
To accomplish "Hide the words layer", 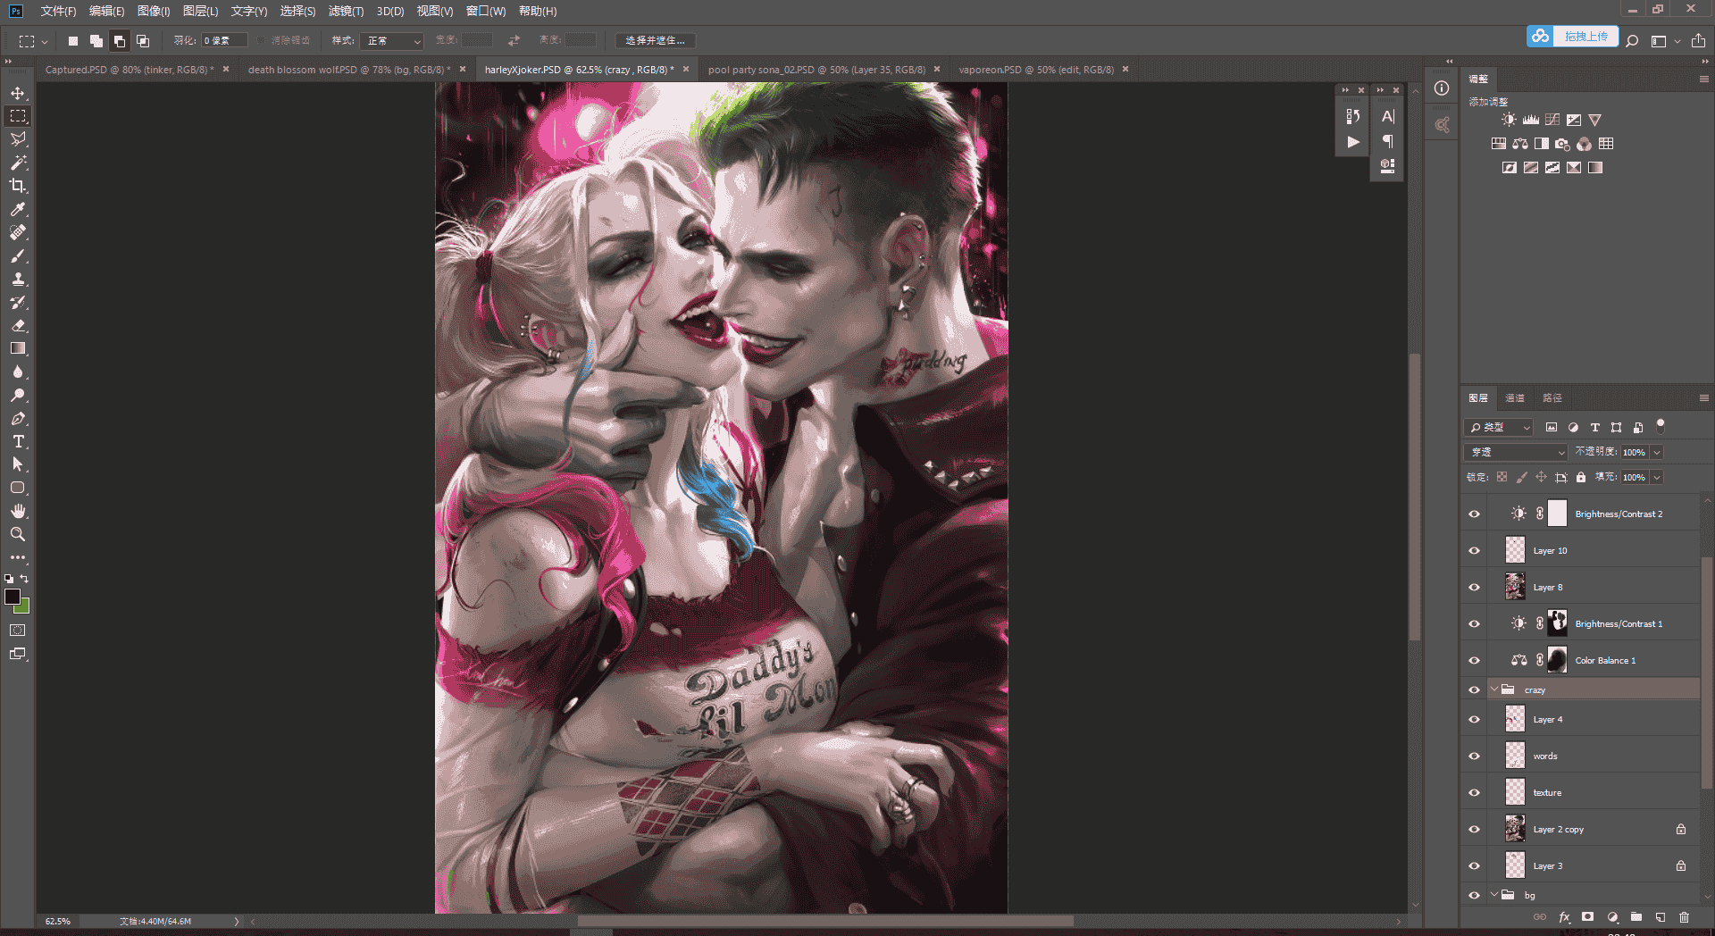I will [1474, 756].
